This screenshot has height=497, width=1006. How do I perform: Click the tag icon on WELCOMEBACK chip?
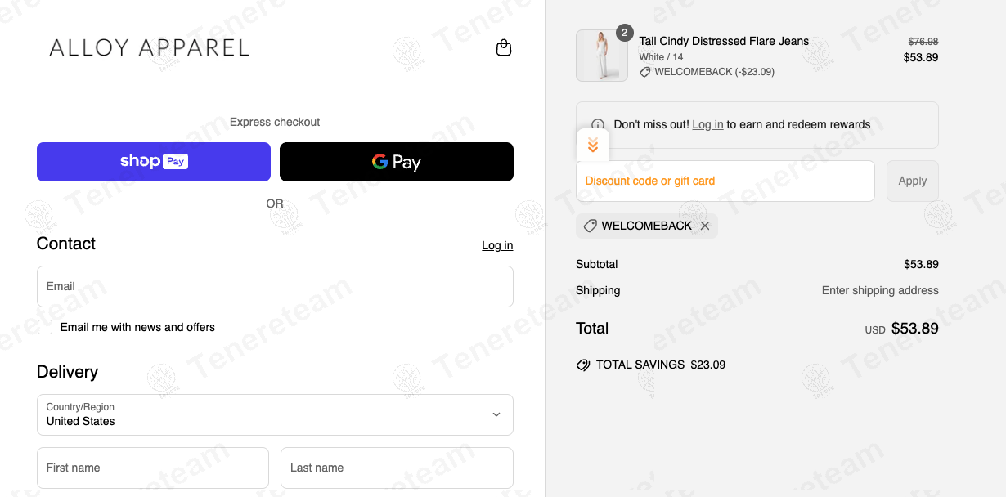[x=590, y=226]
